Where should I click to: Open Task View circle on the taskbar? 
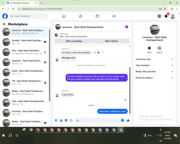[x=17, y=135]
